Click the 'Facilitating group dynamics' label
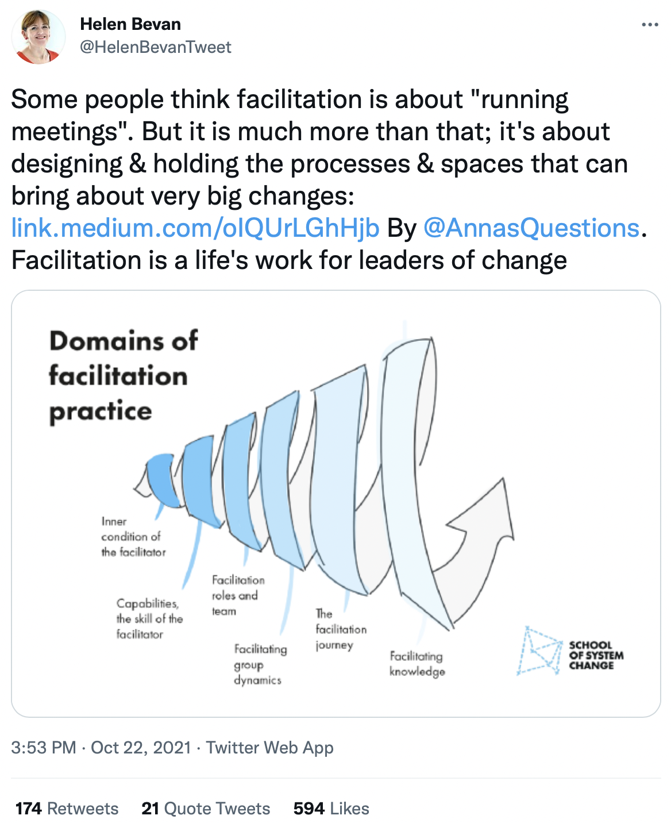This screenshot has width=671, height=823. [260, 664]
